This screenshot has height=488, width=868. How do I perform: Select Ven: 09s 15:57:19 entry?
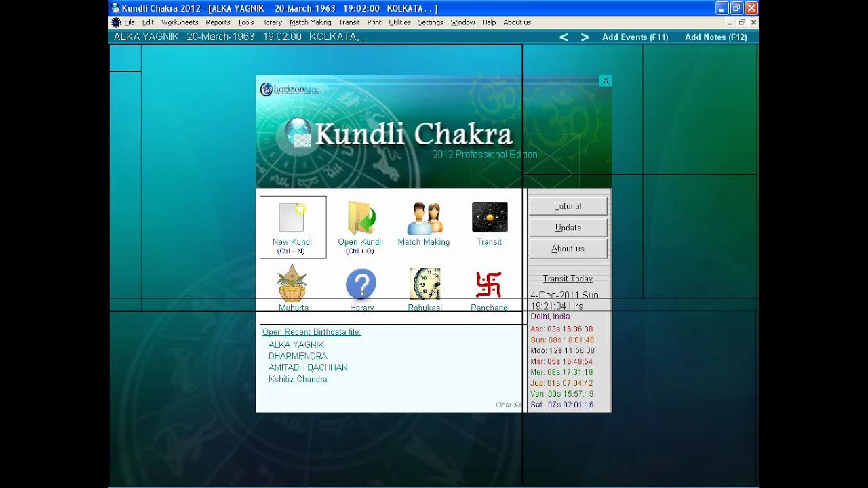coord(561,394)
